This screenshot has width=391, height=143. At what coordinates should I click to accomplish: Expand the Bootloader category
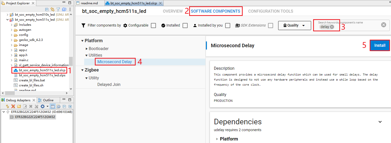point(87,49)
